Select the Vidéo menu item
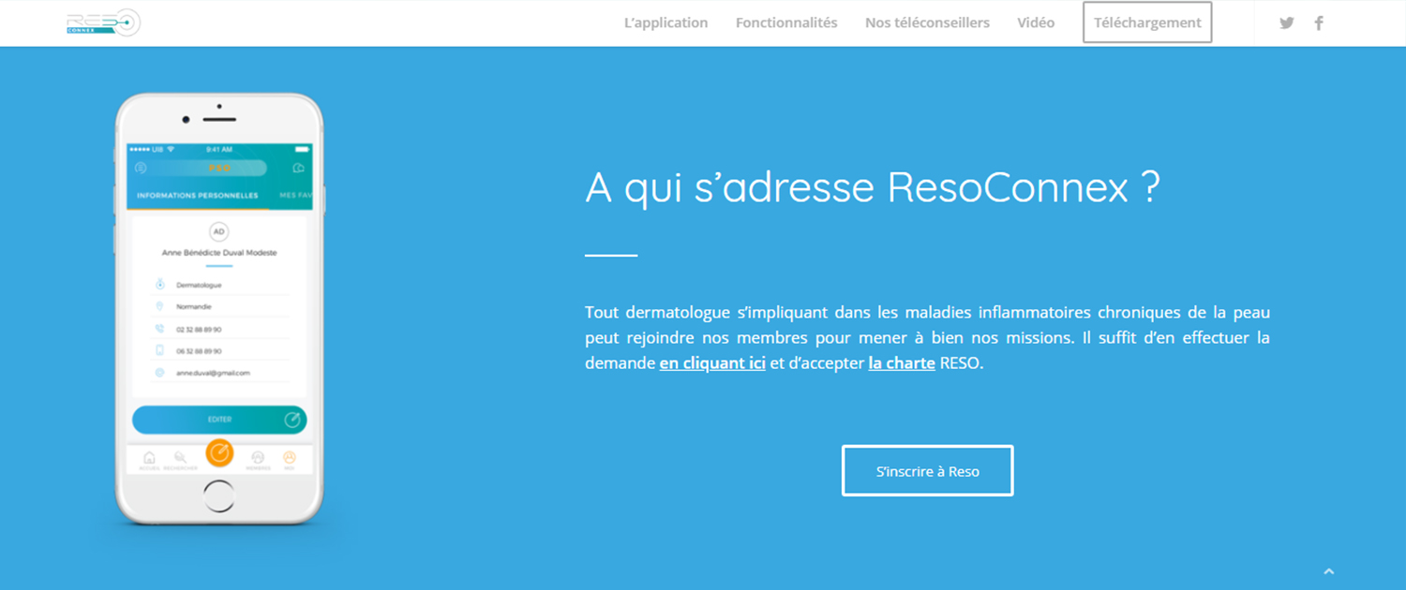 point(1036,22)
